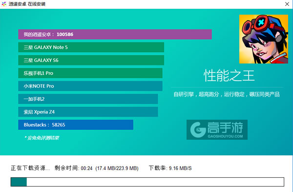Select the 三星 GALAXY Note 5 bar
Screen dimensions: 293x192
(91, 47)
